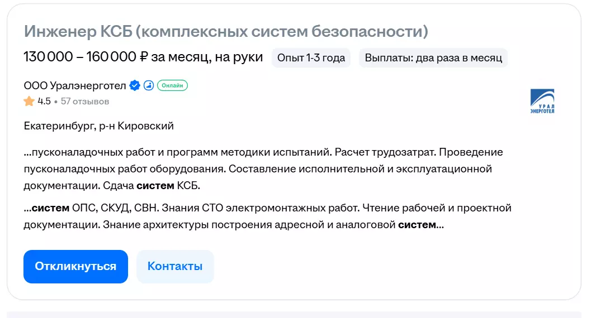Click the 4.5 rating value
Image resolution: width=610 pixels, height=318 pixels.
coord(44,102)
